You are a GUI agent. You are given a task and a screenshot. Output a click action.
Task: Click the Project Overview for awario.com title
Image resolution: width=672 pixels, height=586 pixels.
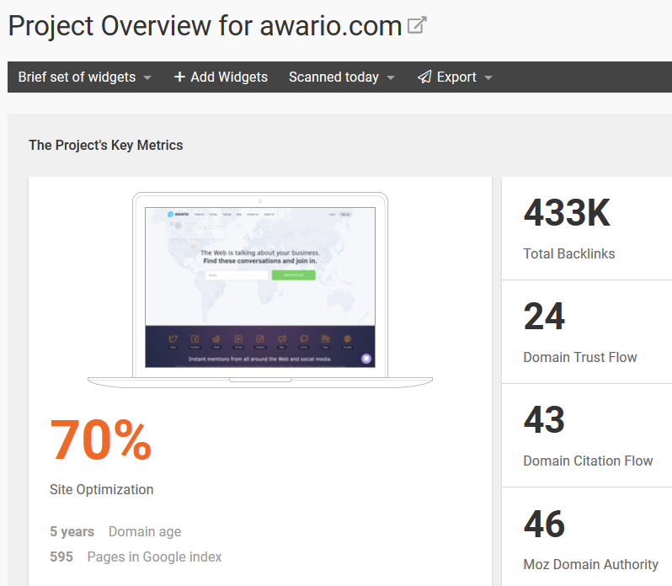tap(205, 26)
